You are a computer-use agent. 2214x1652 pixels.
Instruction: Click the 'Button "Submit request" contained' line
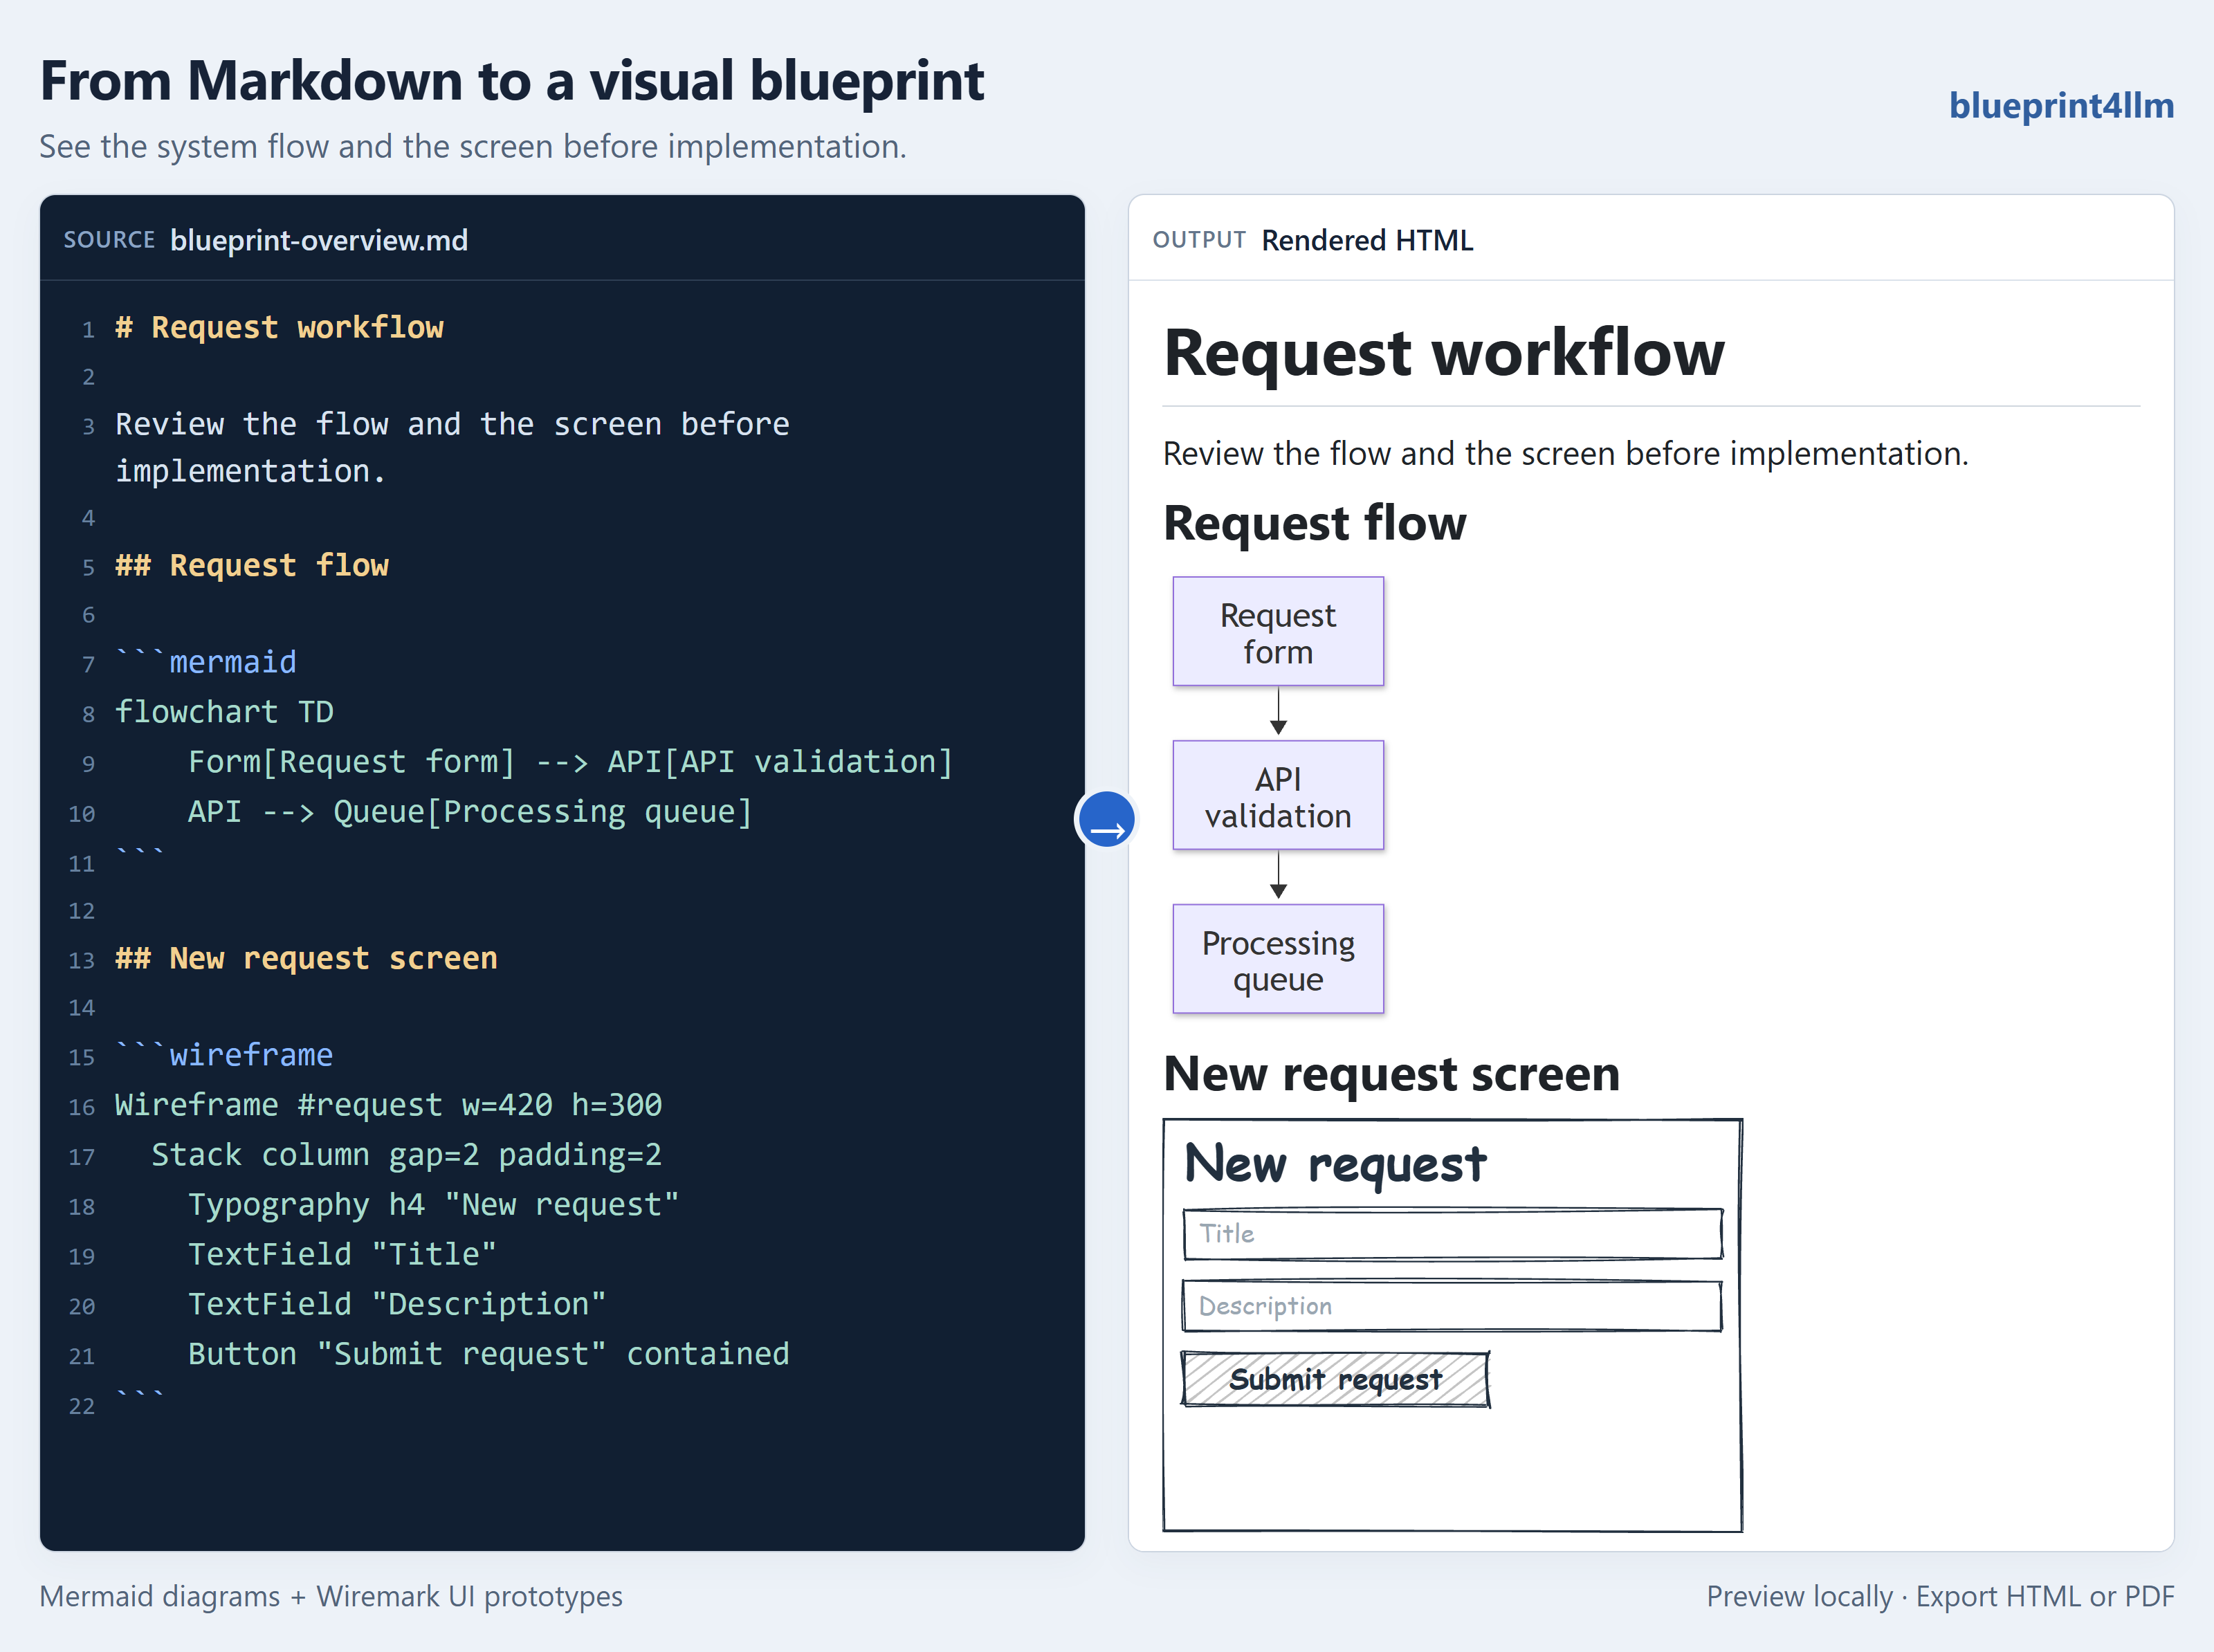[x=489, y=1354]
